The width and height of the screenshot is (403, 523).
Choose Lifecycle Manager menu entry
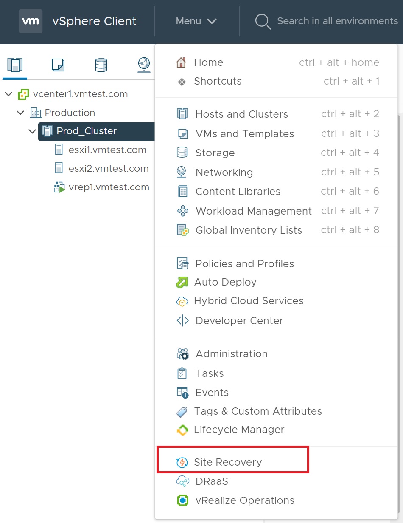pyautogui.click(x=239, y=430)
